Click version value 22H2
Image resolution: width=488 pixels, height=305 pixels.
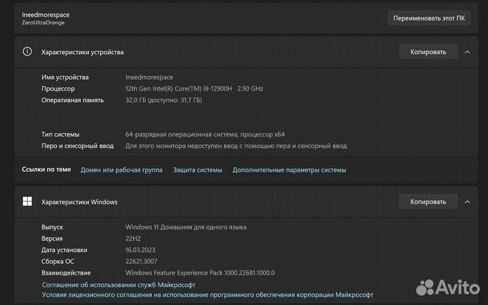click(x=133, y=239)
